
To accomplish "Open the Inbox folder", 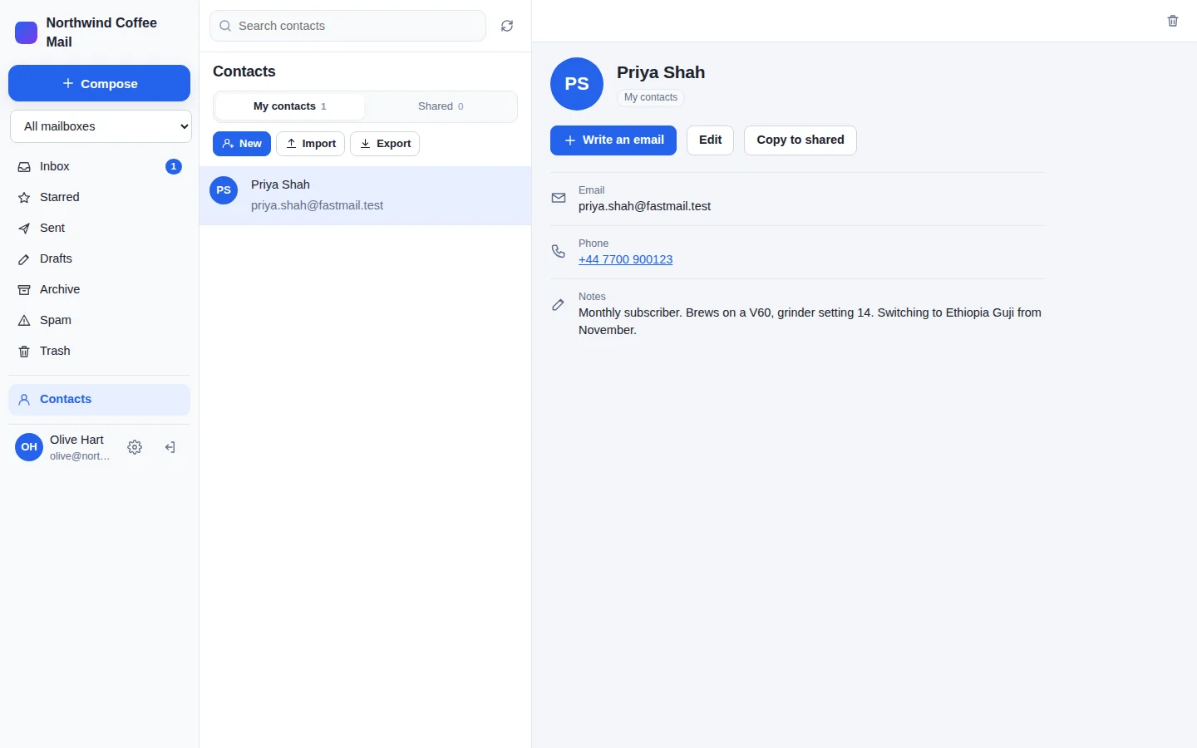I will 100,166.
